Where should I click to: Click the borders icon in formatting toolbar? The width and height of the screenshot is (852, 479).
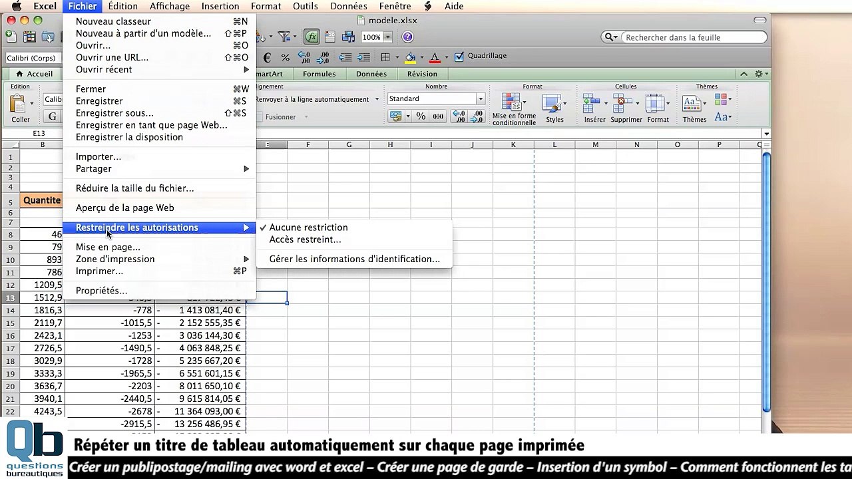385,57
